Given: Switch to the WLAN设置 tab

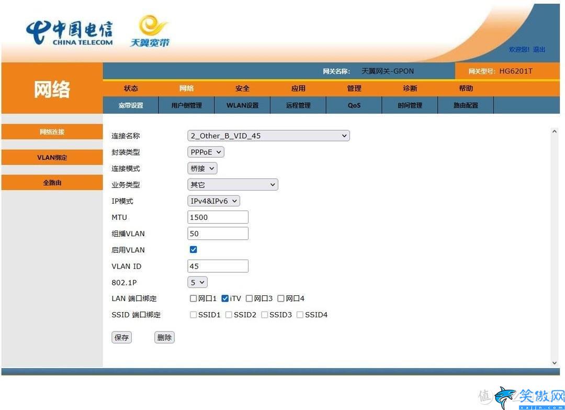Looking at the screenshot, I should [x=243, y=105].
